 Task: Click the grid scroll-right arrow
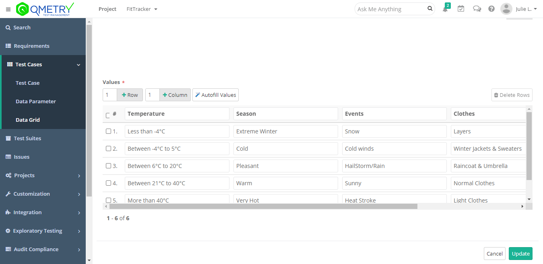[522, 206]
